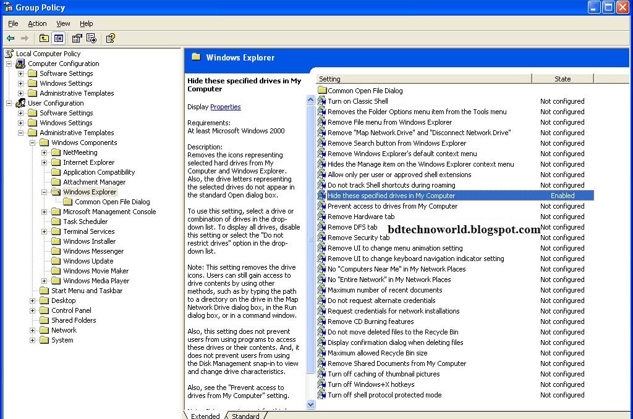The width and height of the screenshot is (633, 419).
Task: Click the Back arrow toolbar icon
Action: (11, 38)
